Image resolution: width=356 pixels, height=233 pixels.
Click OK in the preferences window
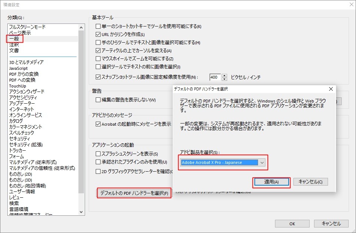[292, 224]
